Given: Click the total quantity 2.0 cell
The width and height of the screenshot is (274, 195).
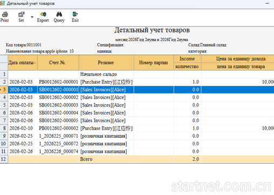Looking at the screenshot, I should (187, 159).
